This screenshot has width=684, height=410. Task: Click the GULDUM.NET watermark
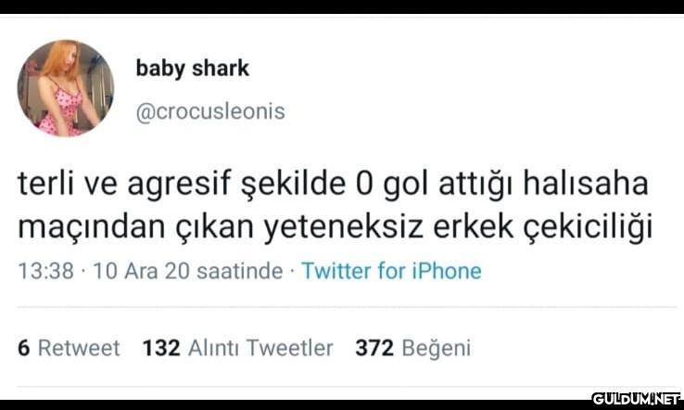click(x=637, y=399)
